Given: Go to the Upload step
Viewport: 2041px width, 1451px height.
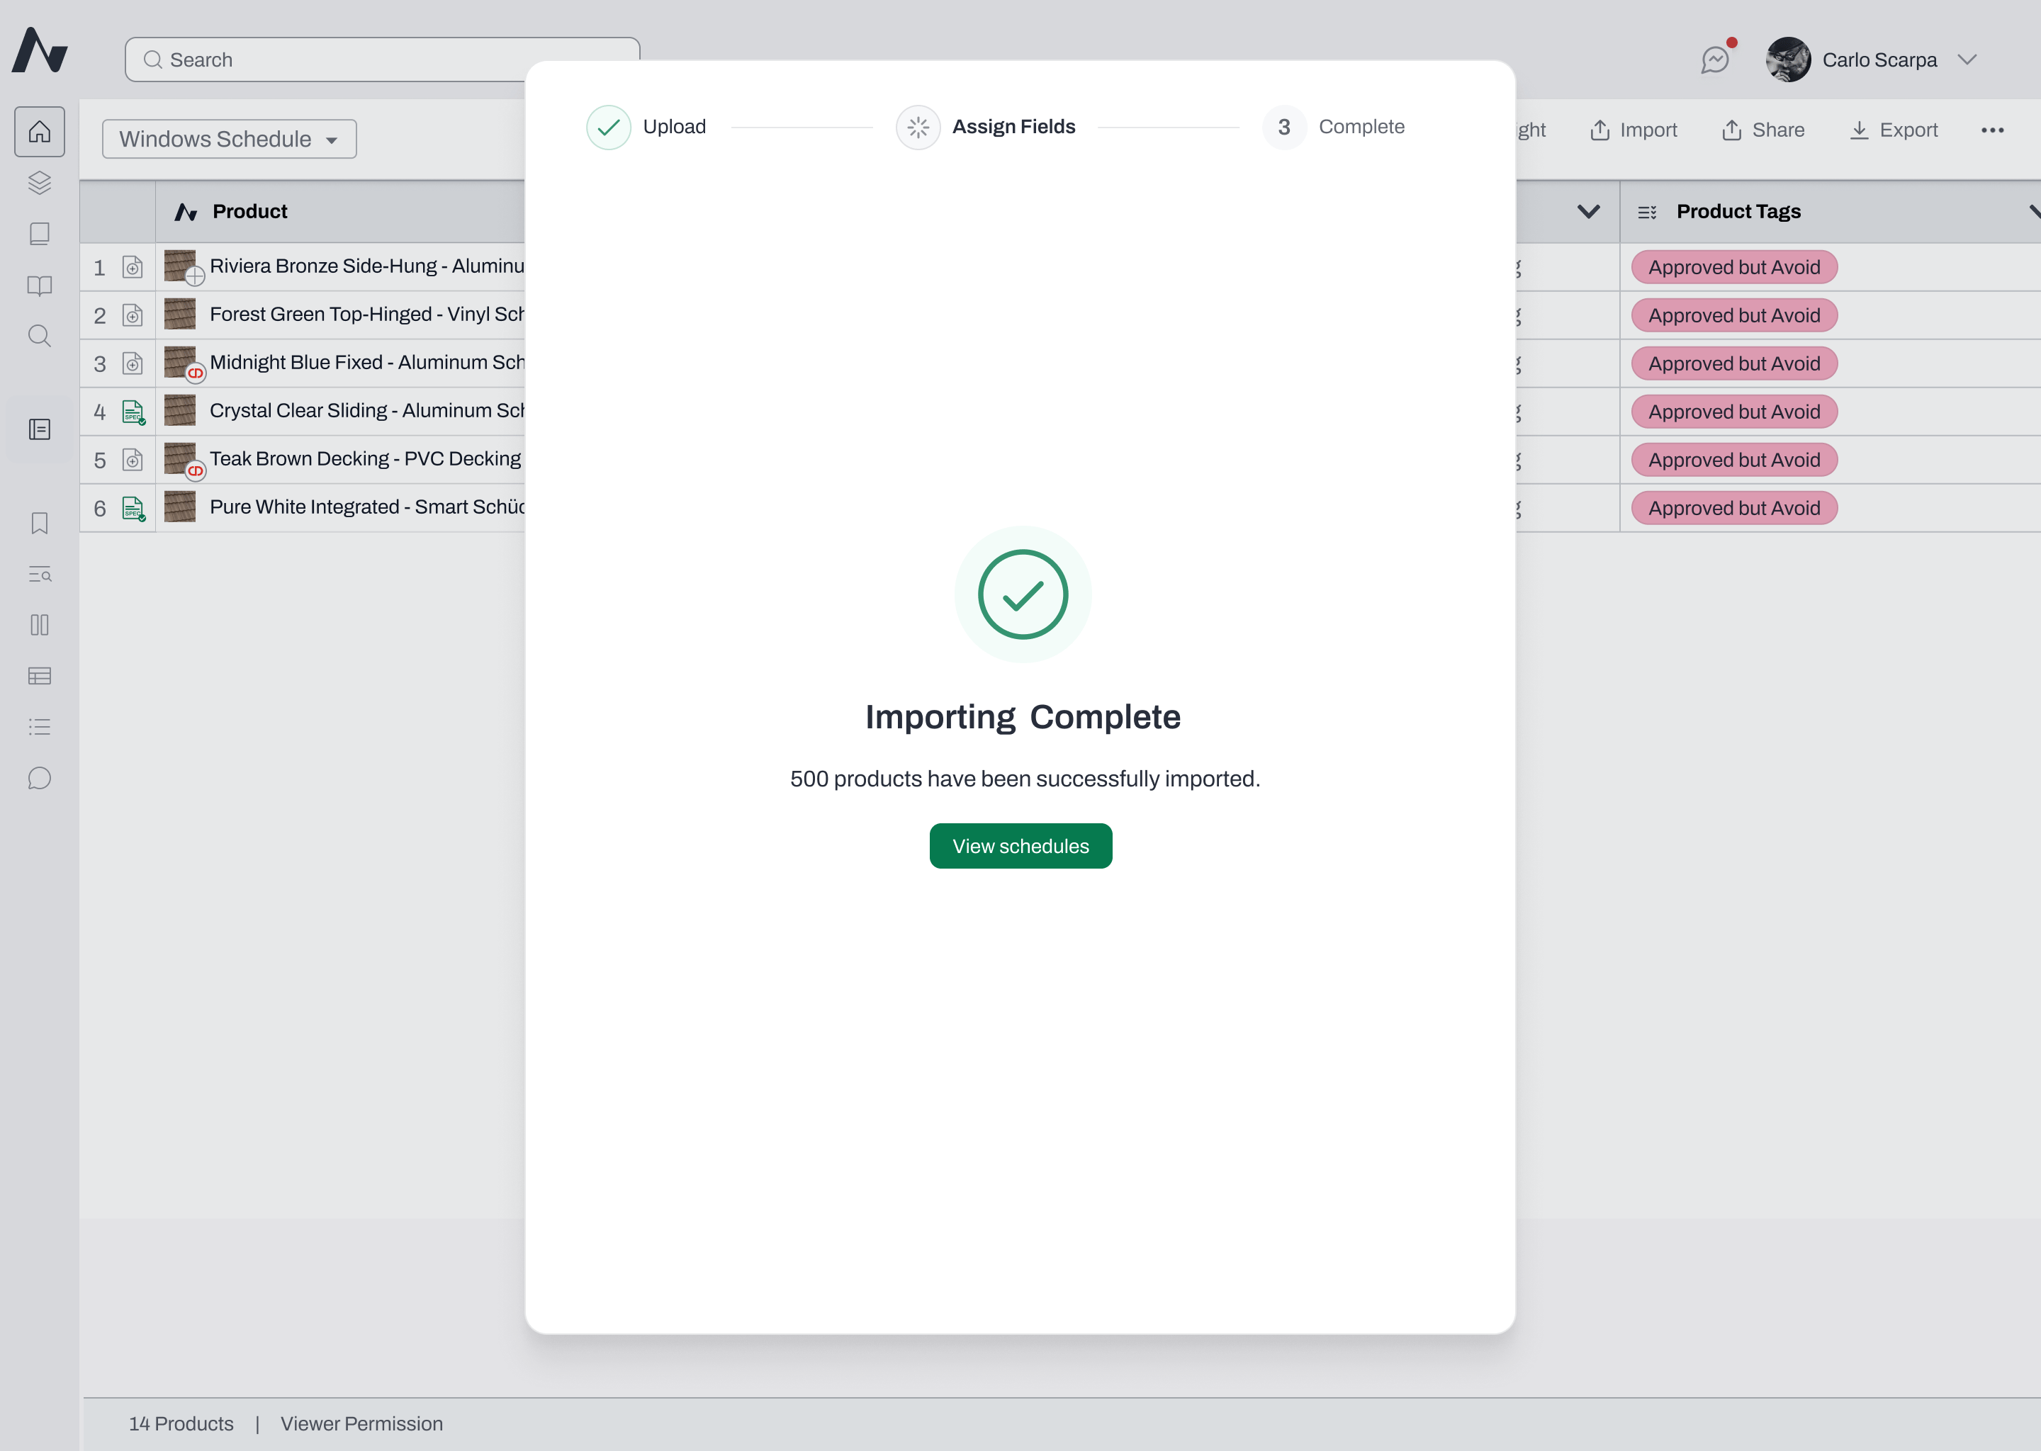Looking at the screenshot, I should tap(647, 127).
